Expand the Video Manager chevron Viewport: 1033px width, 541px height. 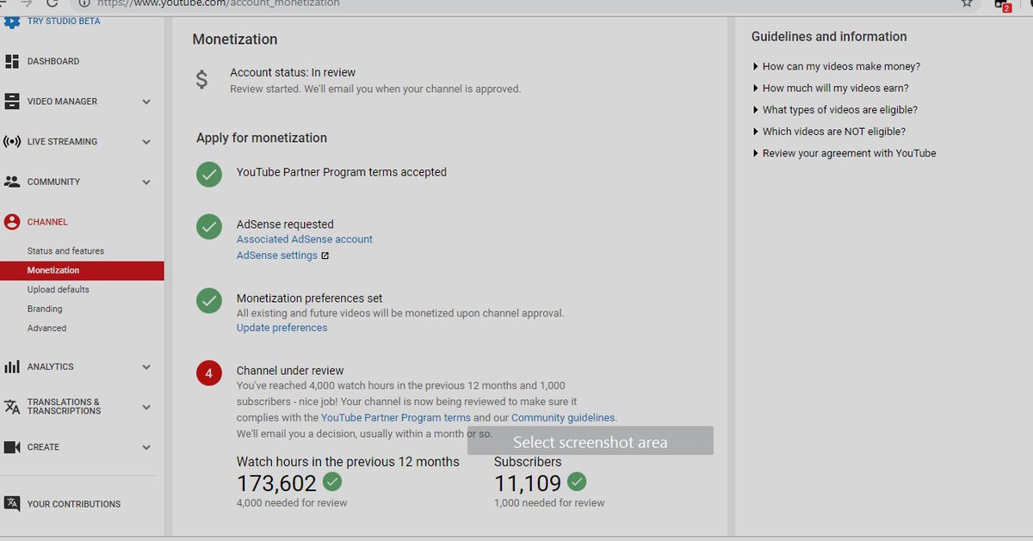(146, 101)
